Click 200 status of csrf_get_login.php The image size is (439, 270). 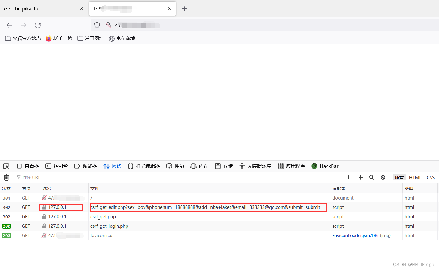tap(6, 226)
